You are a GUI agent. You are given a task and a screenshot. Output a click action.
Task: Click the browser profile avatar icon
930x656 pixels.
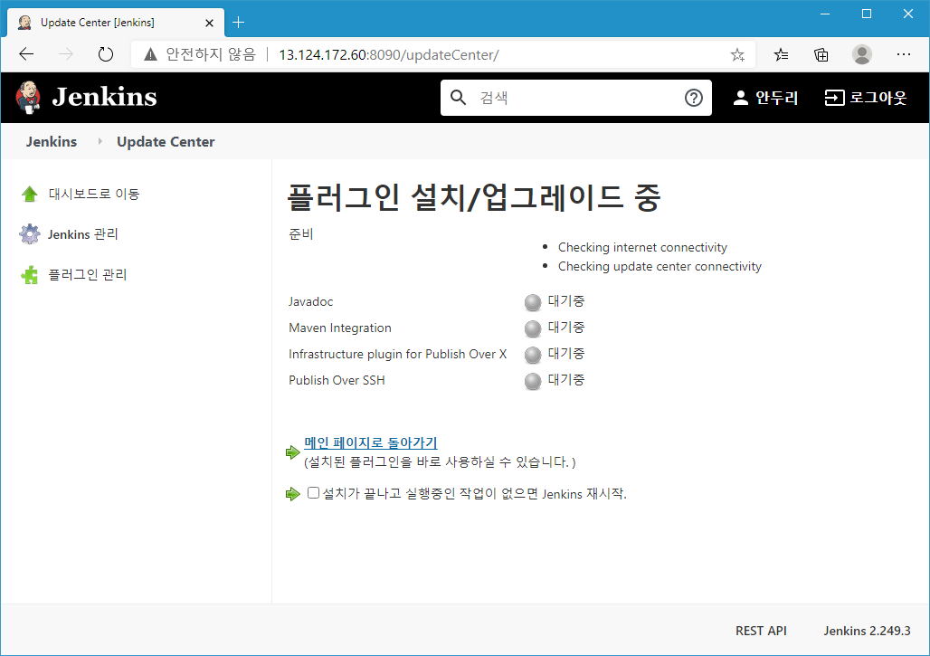(x=862, y=54)
